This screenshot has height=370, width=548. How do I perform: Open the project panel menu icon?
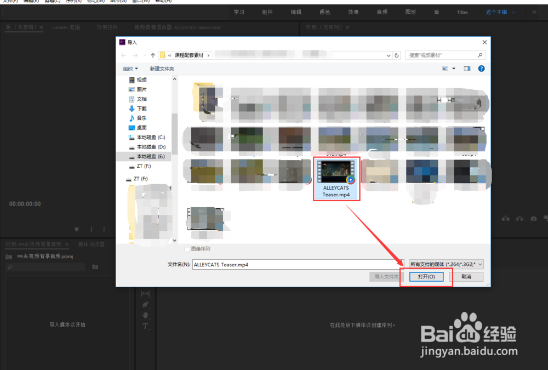[x=67, y=244]
